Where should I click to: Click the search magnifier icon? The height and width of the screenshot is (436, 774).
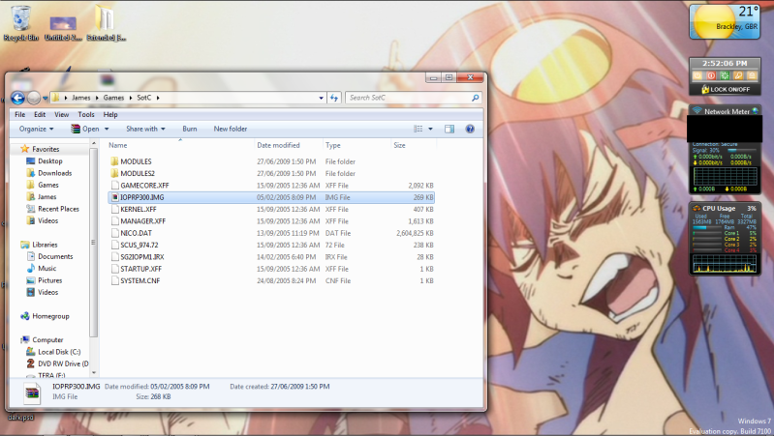pyautogui.click(x=475, y=98)
